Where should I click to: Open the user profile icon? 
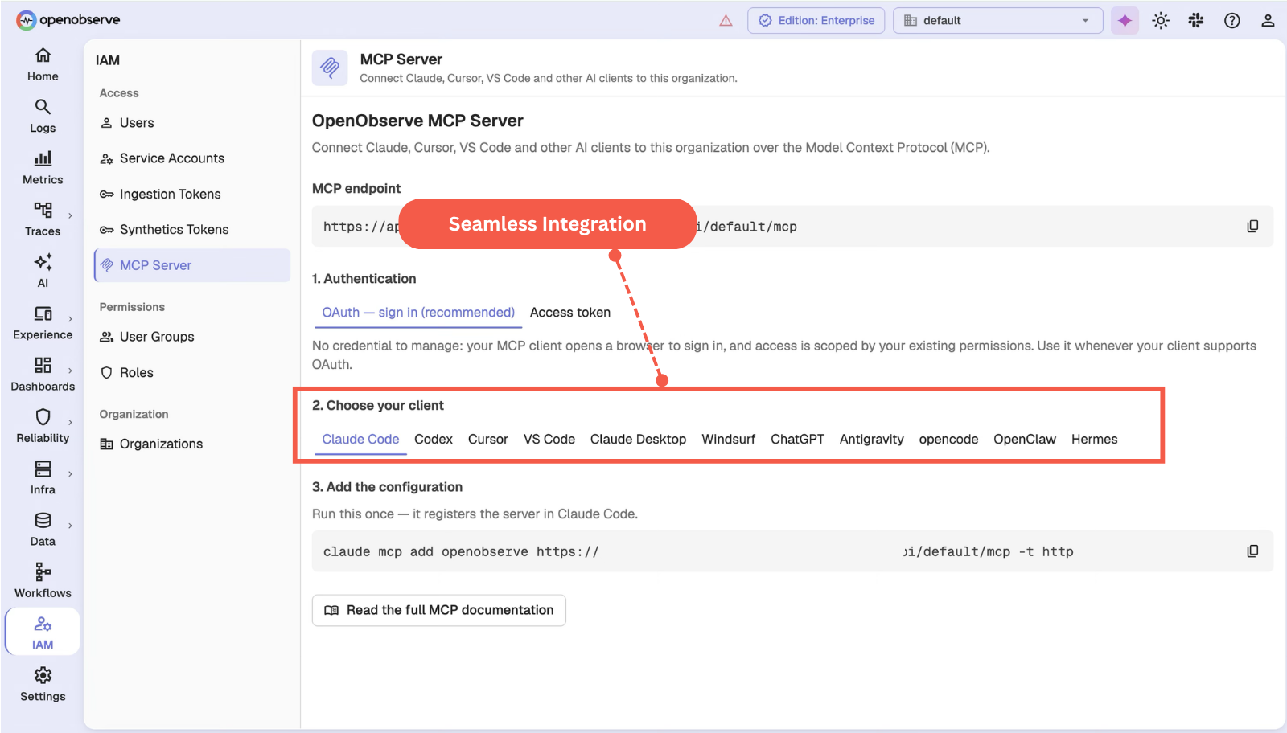[1268, 21]
